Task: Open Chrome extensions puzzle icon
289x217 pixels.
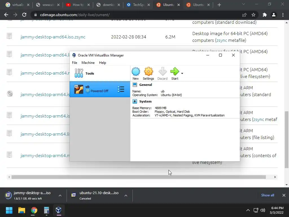Action: tap(265, 15)
